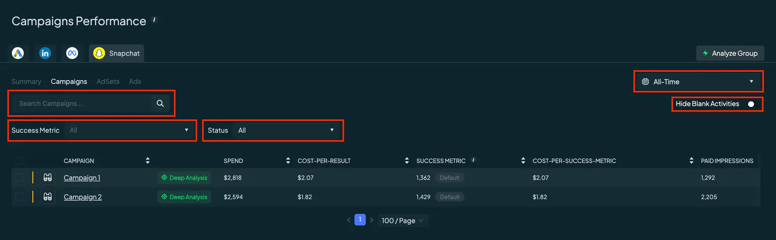Select the Snapchat platform tab
776x240 pixels.
click(116, 53)
